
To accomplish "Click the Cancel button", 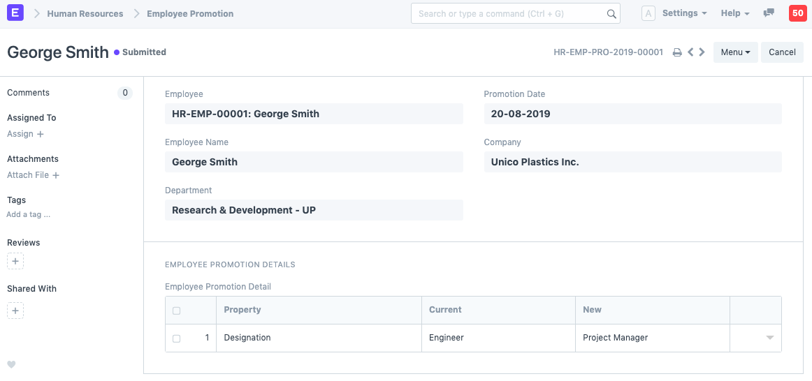I will point(782,52).
